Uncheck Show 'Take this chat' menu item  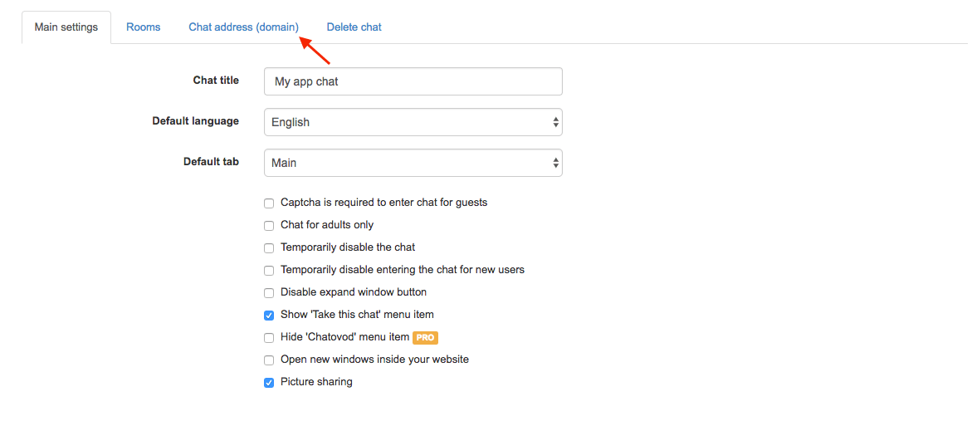269,315
